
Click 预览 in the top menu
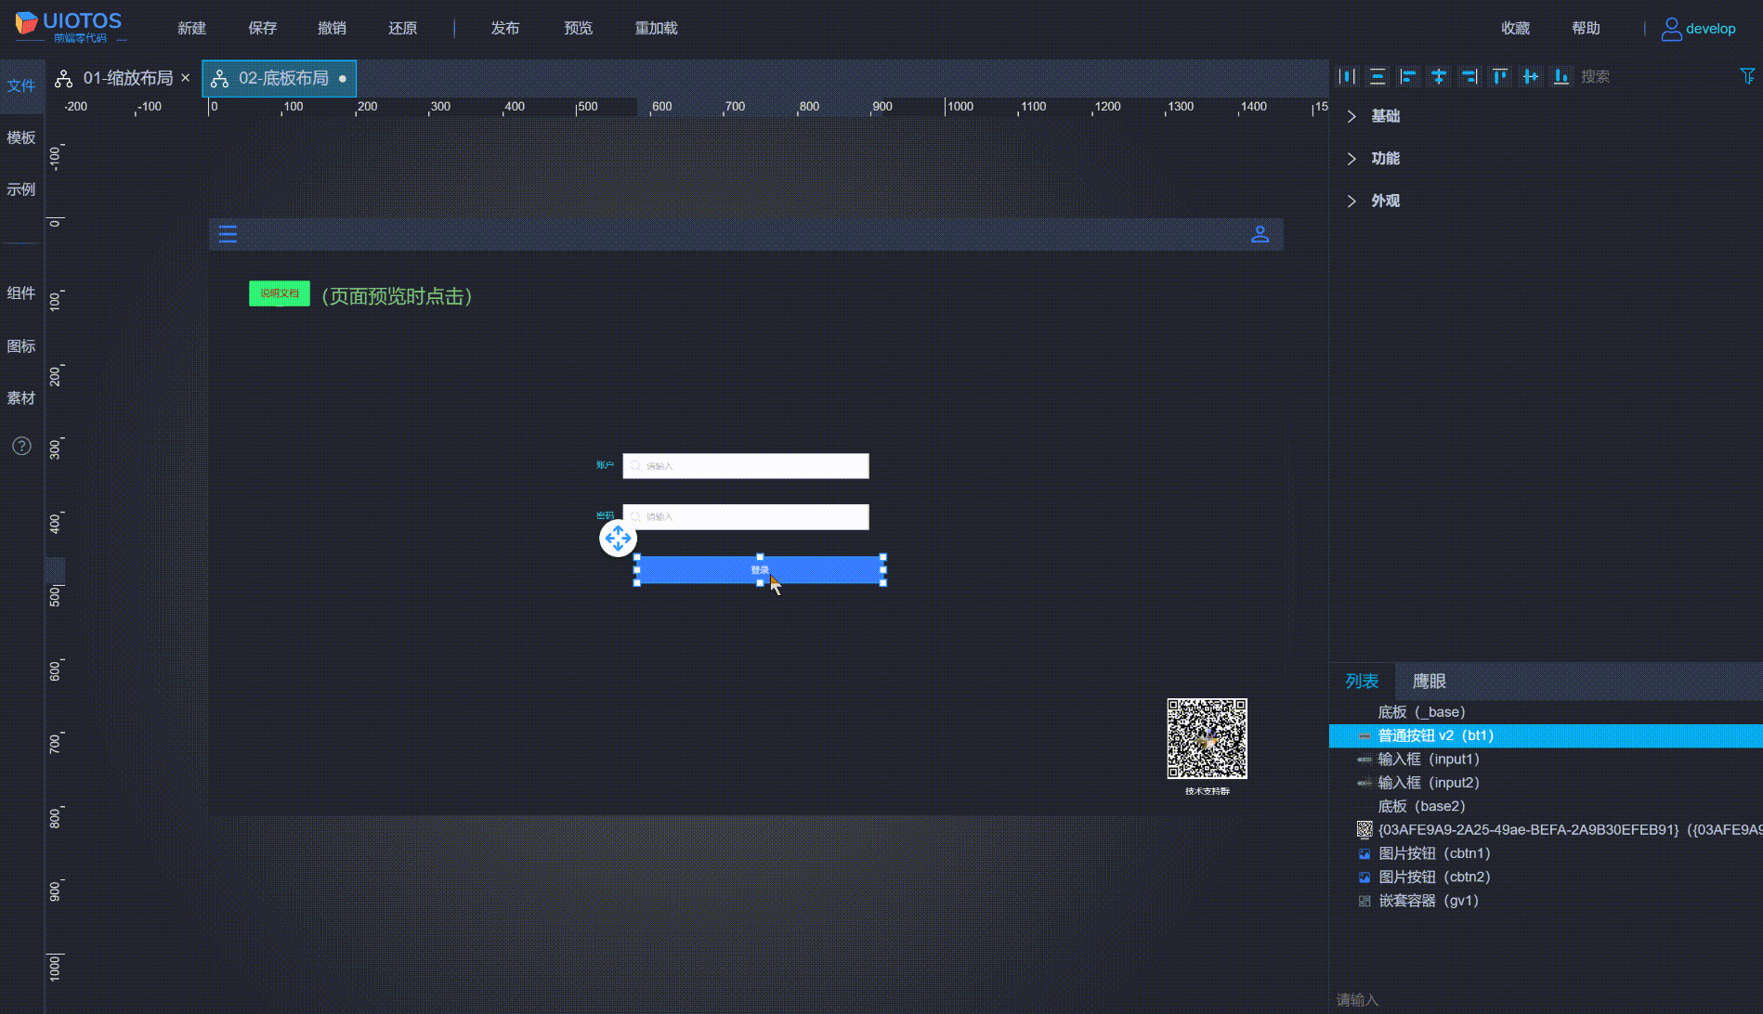579,29
